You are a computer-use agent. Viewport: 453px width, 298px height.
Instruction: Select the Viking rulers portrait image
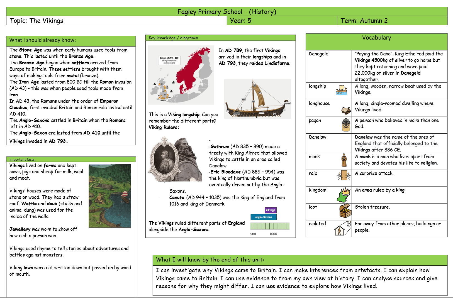(x=175, y=159)
